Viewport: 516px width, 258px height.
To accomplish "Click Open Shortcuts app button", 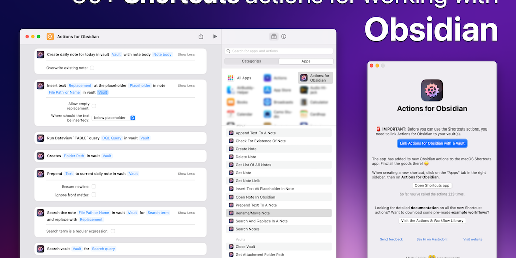I will [432, 185].
